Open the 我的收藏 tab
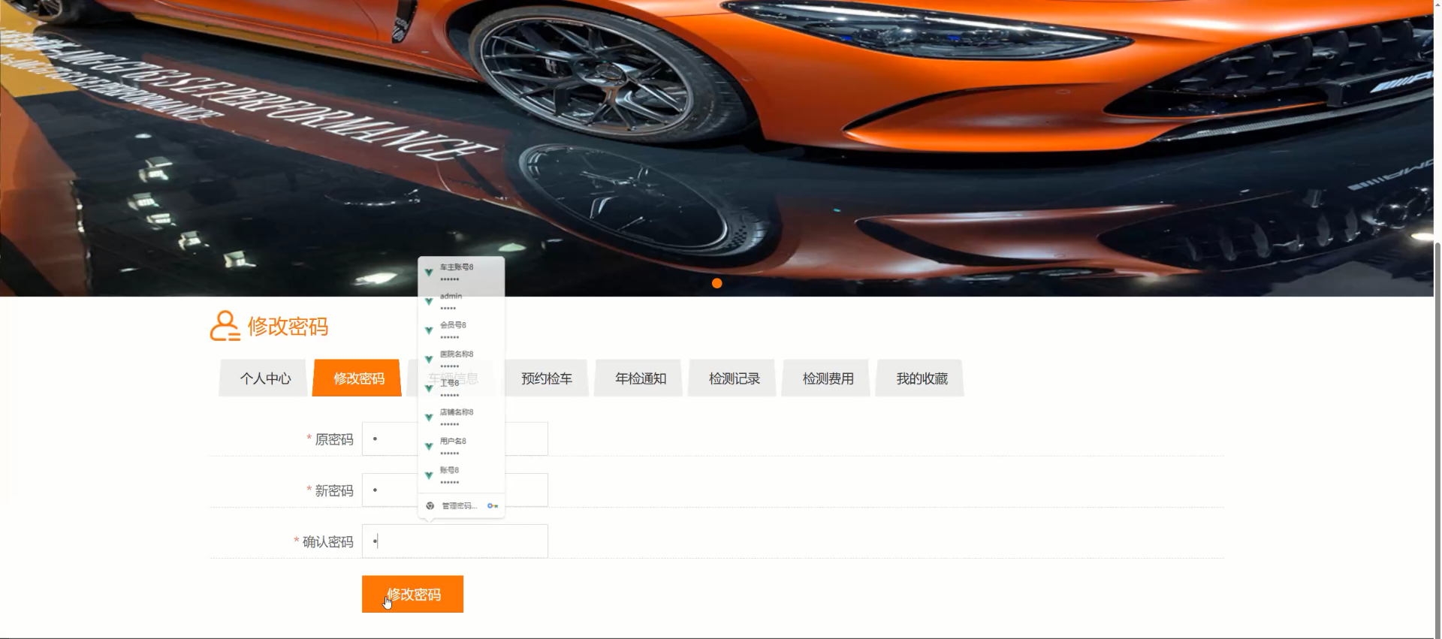Image resolution: width=1442 pixels, height=639 pixels. 922,378
